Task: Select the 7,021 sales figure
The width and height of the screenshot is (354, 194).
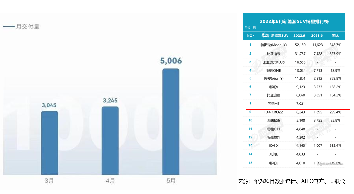Action: (x=301, y=104)
